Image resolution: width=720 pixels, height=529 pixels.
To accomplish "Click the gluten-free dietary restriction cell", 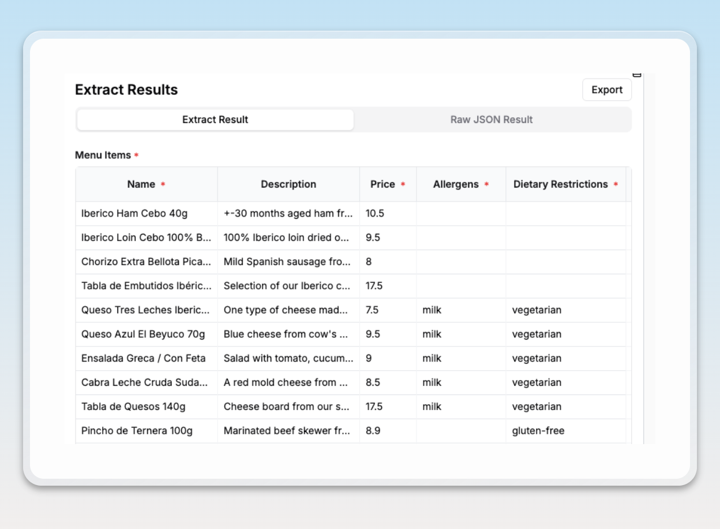I will [x=538, y=431].
